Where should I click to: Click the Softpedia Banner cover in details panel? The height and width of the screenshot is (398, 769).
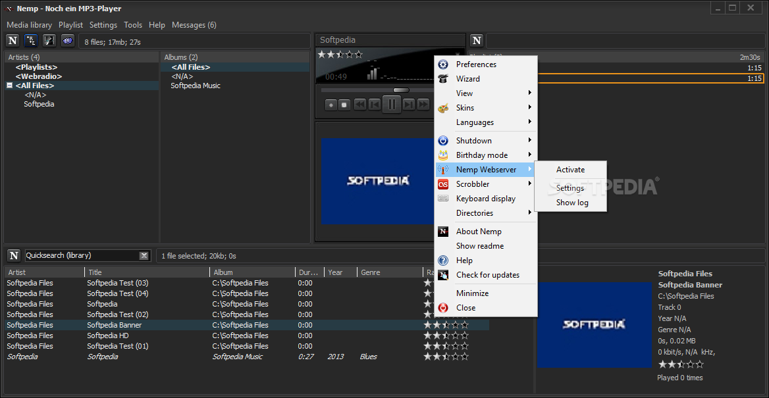tap(595, 324)
